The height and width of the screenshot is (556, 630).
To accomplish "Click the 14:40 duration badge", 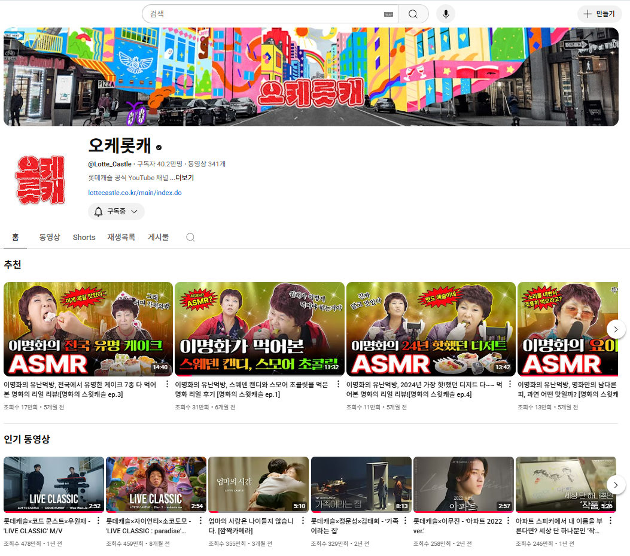I will point(160,367).
